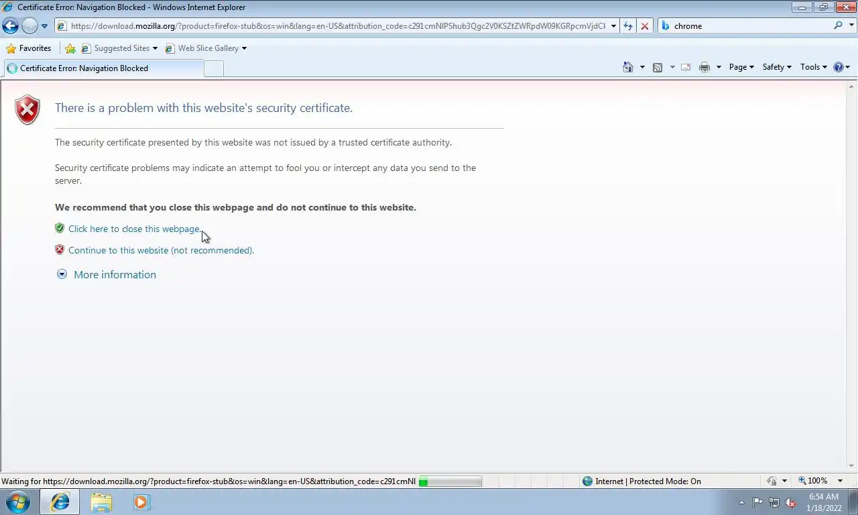This screenshot has height=515, width=858.
Task: Expand the zoom level dropdown arrow
Action: click(x=840, y=481)
